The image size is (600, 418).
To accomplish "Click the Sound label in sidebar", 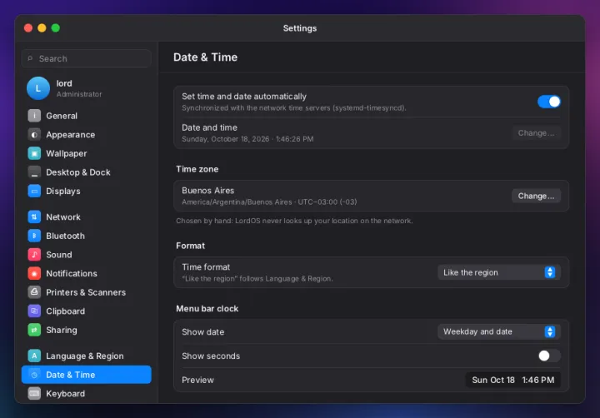I will coord(59,255).
